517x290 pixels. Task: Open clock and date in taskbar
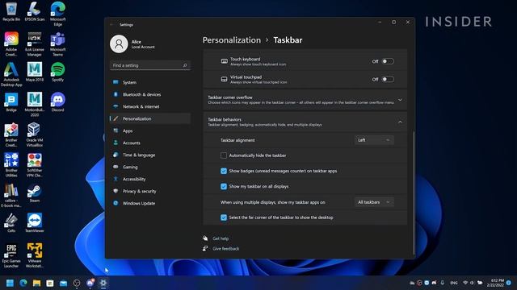coord(495,283)
